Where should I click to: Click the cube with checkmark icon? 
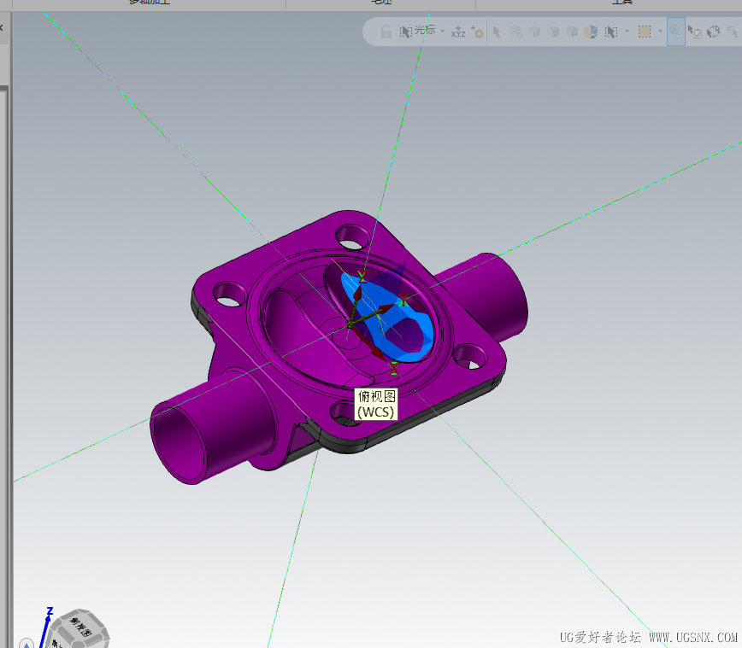(515, 32)
